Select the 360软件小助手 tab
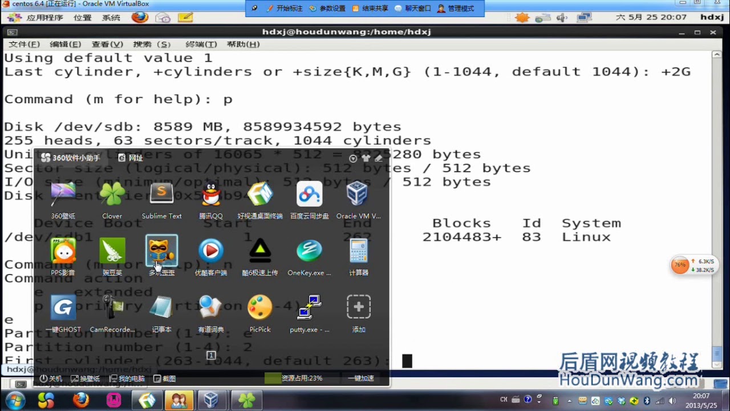Screen dimensions: 730x411 [71, 158]
